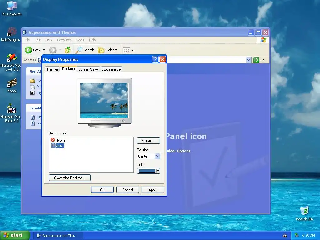Select the Desktop tab
Viewport: 320px width, 240px height.
tap(68, 69)
